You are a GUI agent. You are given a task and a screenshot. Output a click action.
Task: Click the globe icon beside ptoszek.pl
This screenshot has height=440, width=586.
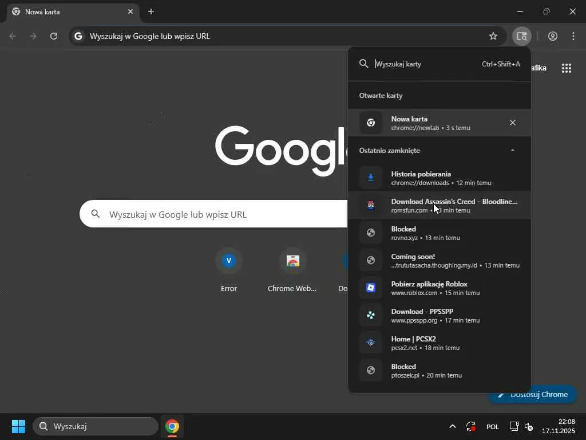point(371,370)
